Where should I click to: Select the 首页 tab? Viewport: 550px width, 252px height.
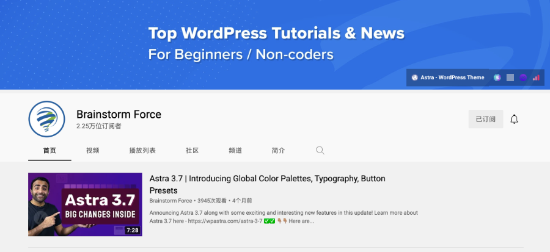50,151
